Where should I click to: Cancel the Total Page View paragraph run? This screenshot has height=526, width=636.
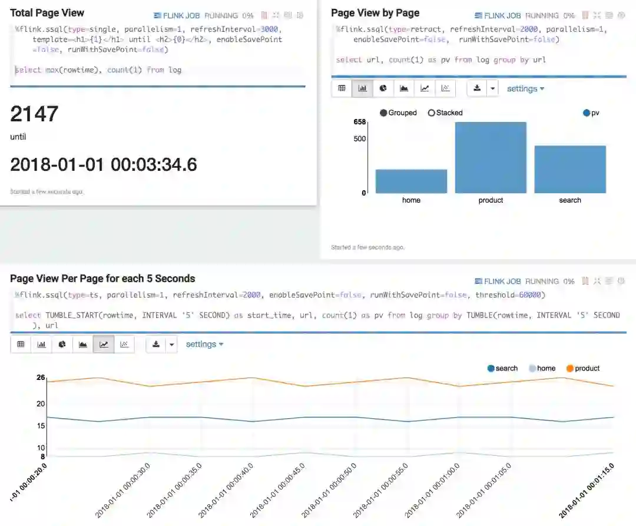[x=264, y=15]
